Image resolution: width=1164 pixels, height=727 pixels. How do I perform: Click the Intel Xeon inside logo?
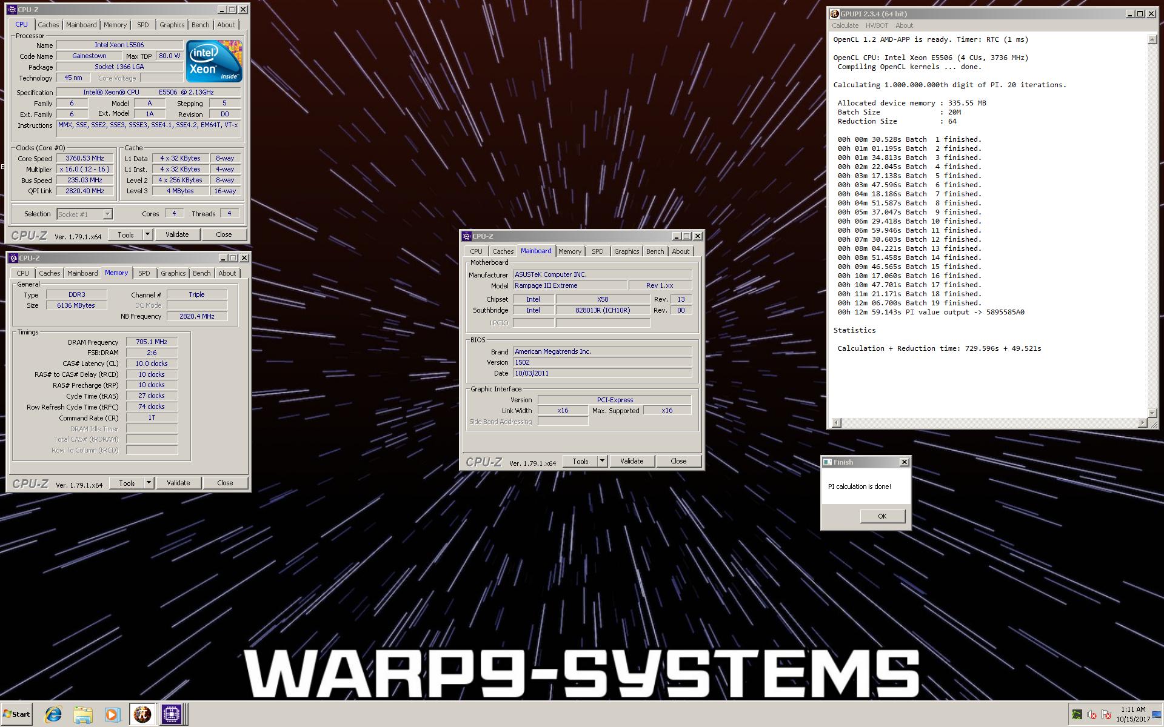pos(214,61)
